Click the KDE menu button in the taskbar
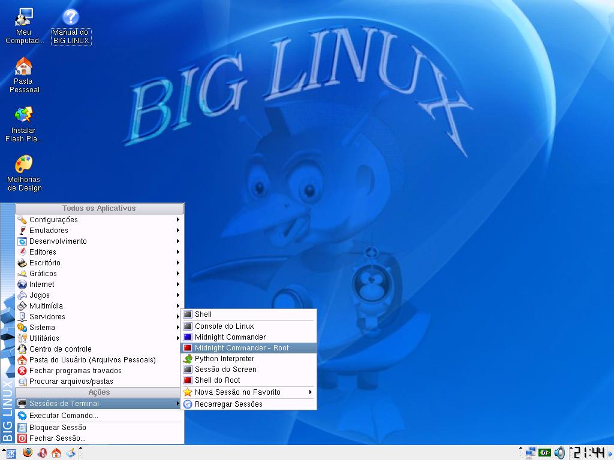The image size is (614, 460). [x=11, y=453]
